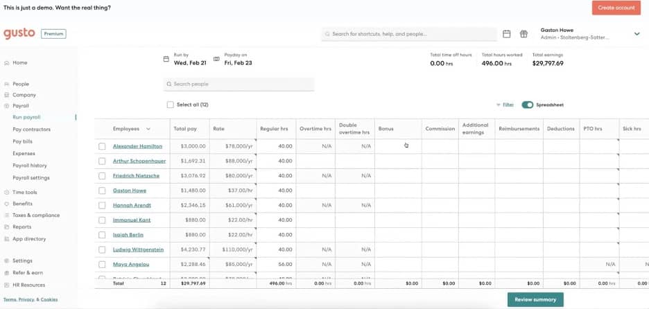Click the Time tools sidebar icon
The width and height of the screenshot is (649, 309).
[x=6, y=193]
